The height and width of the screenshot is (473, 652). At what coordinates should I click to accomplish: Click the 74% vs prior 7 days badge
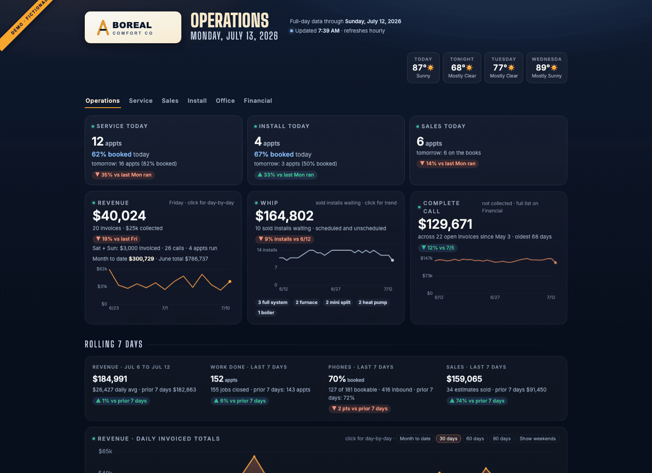(x=477, y=401)
